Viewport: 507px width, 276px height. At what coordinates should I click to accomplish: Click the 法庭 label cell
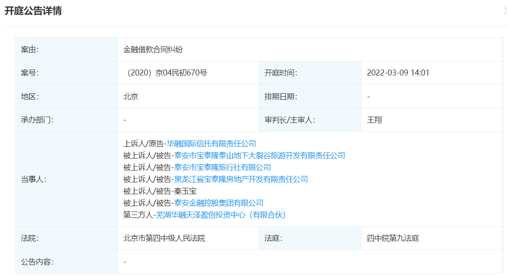point(310,238)
